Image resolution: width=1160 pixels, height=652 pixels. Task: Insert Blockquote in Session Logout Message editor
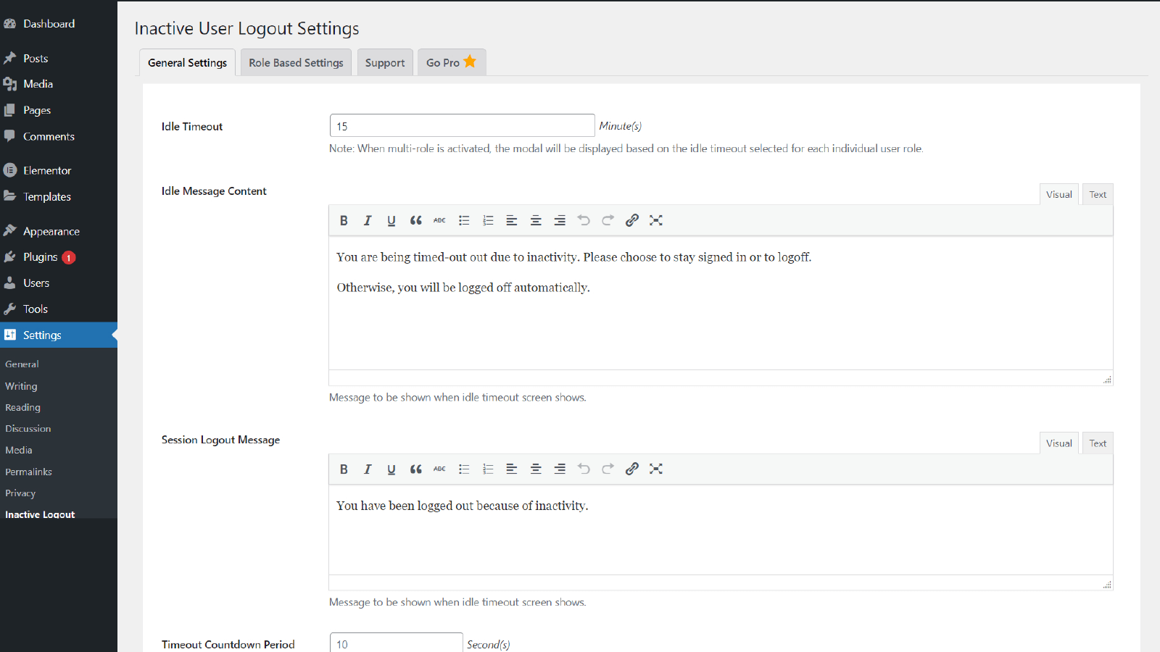click(415, 469)
